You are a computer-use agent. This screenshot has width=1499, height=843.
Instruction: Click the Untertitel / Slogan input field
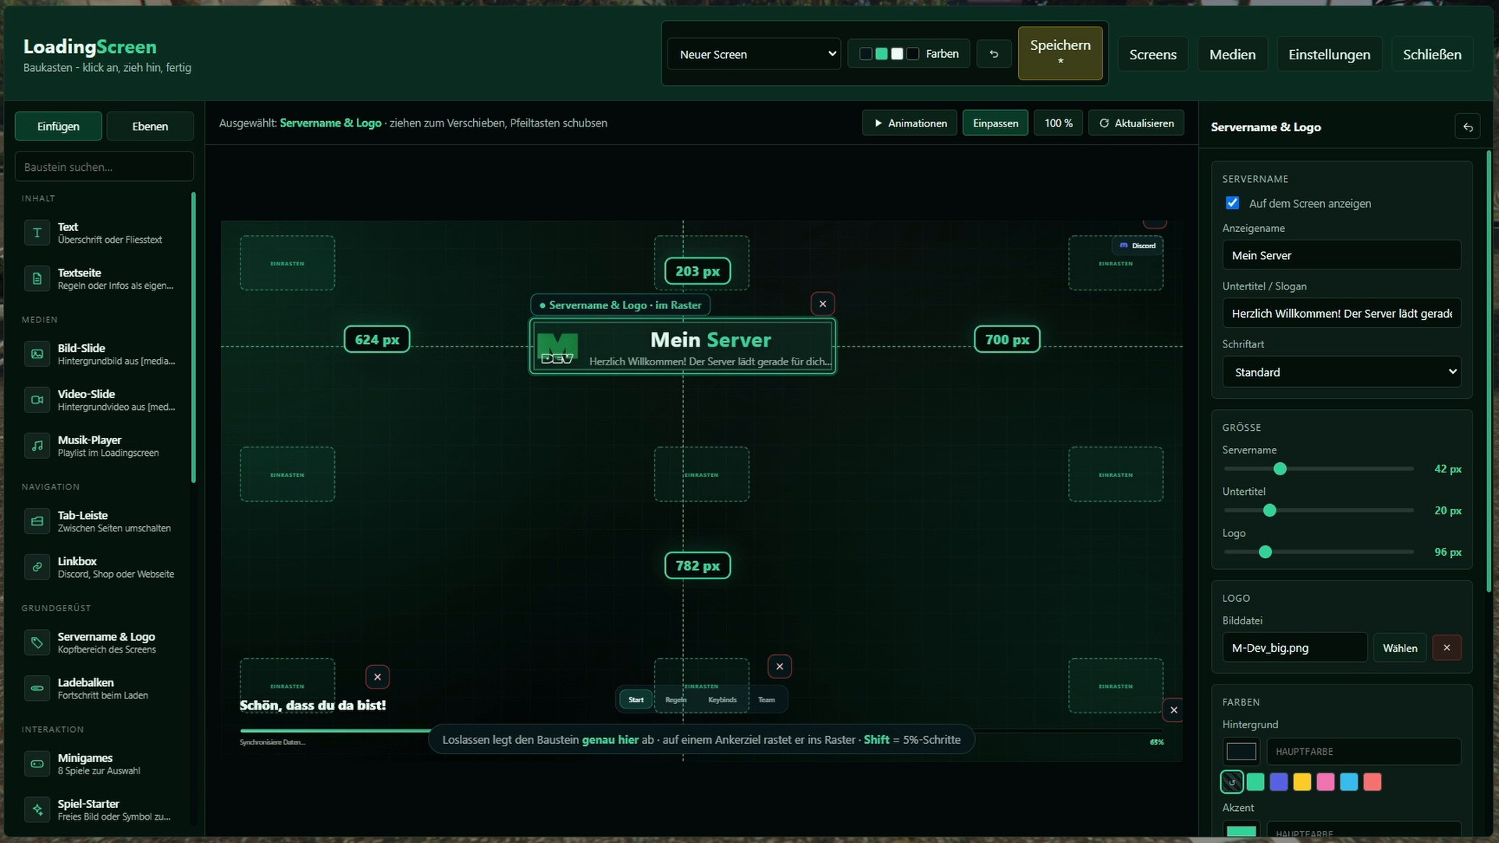tap(1341, 313)
